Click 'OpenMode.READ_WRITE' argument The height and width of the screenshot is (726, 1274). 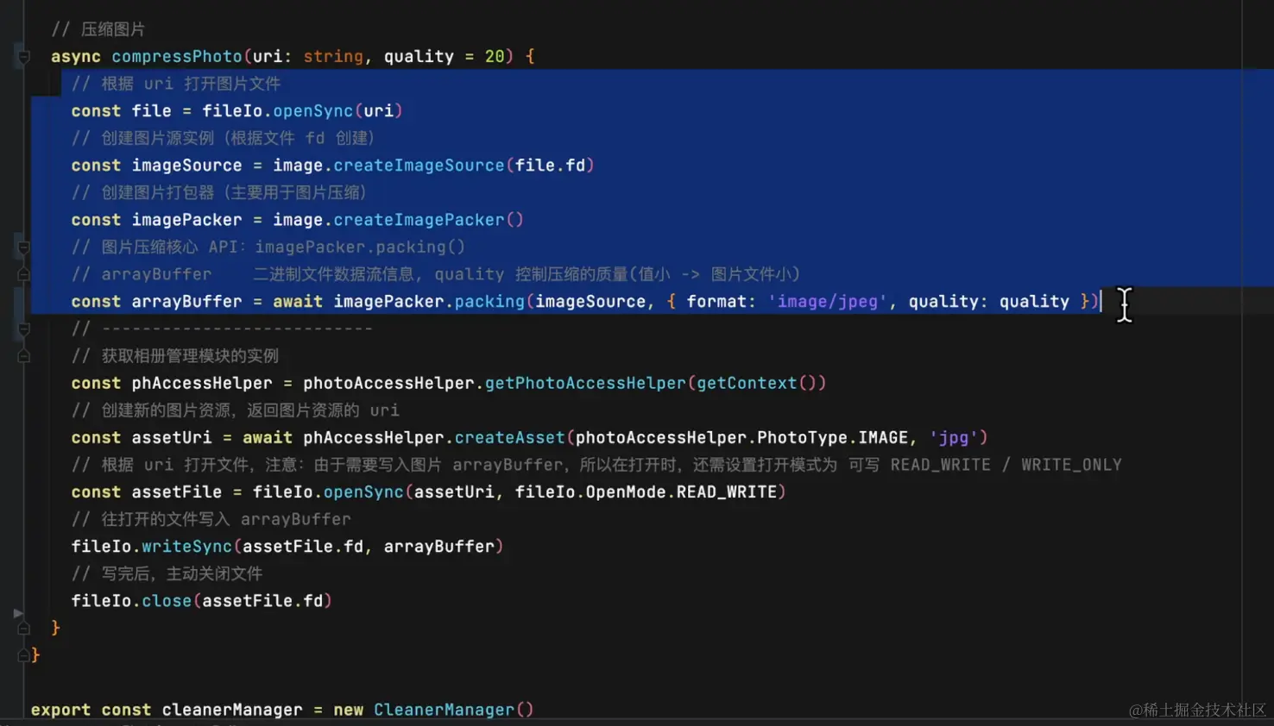pyautogui.click(x=681, y=492)
